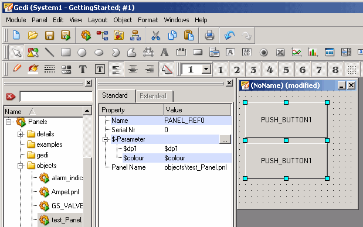Select the Rectangle shape tool

click(66, 52)
